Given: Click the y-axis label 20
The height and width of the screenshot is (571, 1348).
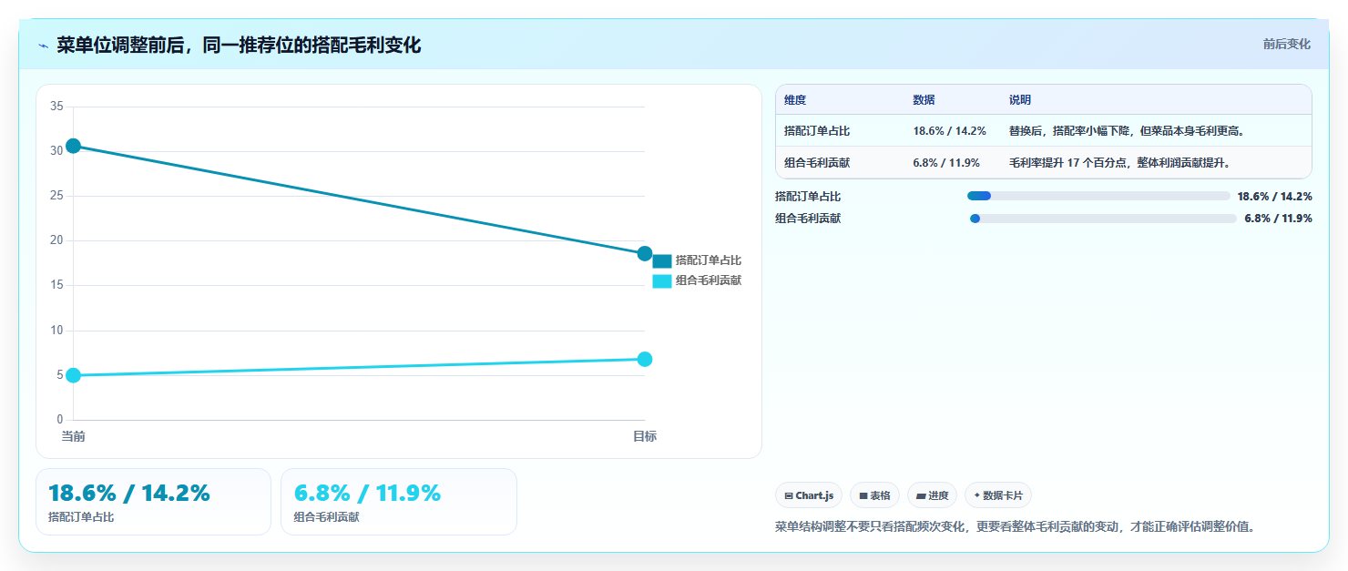Looking at the screenshot, I should (56, 240).
